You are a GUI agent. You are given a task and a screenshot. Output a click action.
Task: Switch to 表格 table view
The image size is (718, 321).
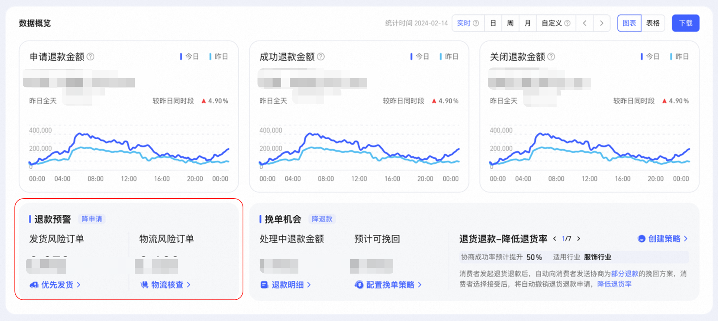[653, 23]
